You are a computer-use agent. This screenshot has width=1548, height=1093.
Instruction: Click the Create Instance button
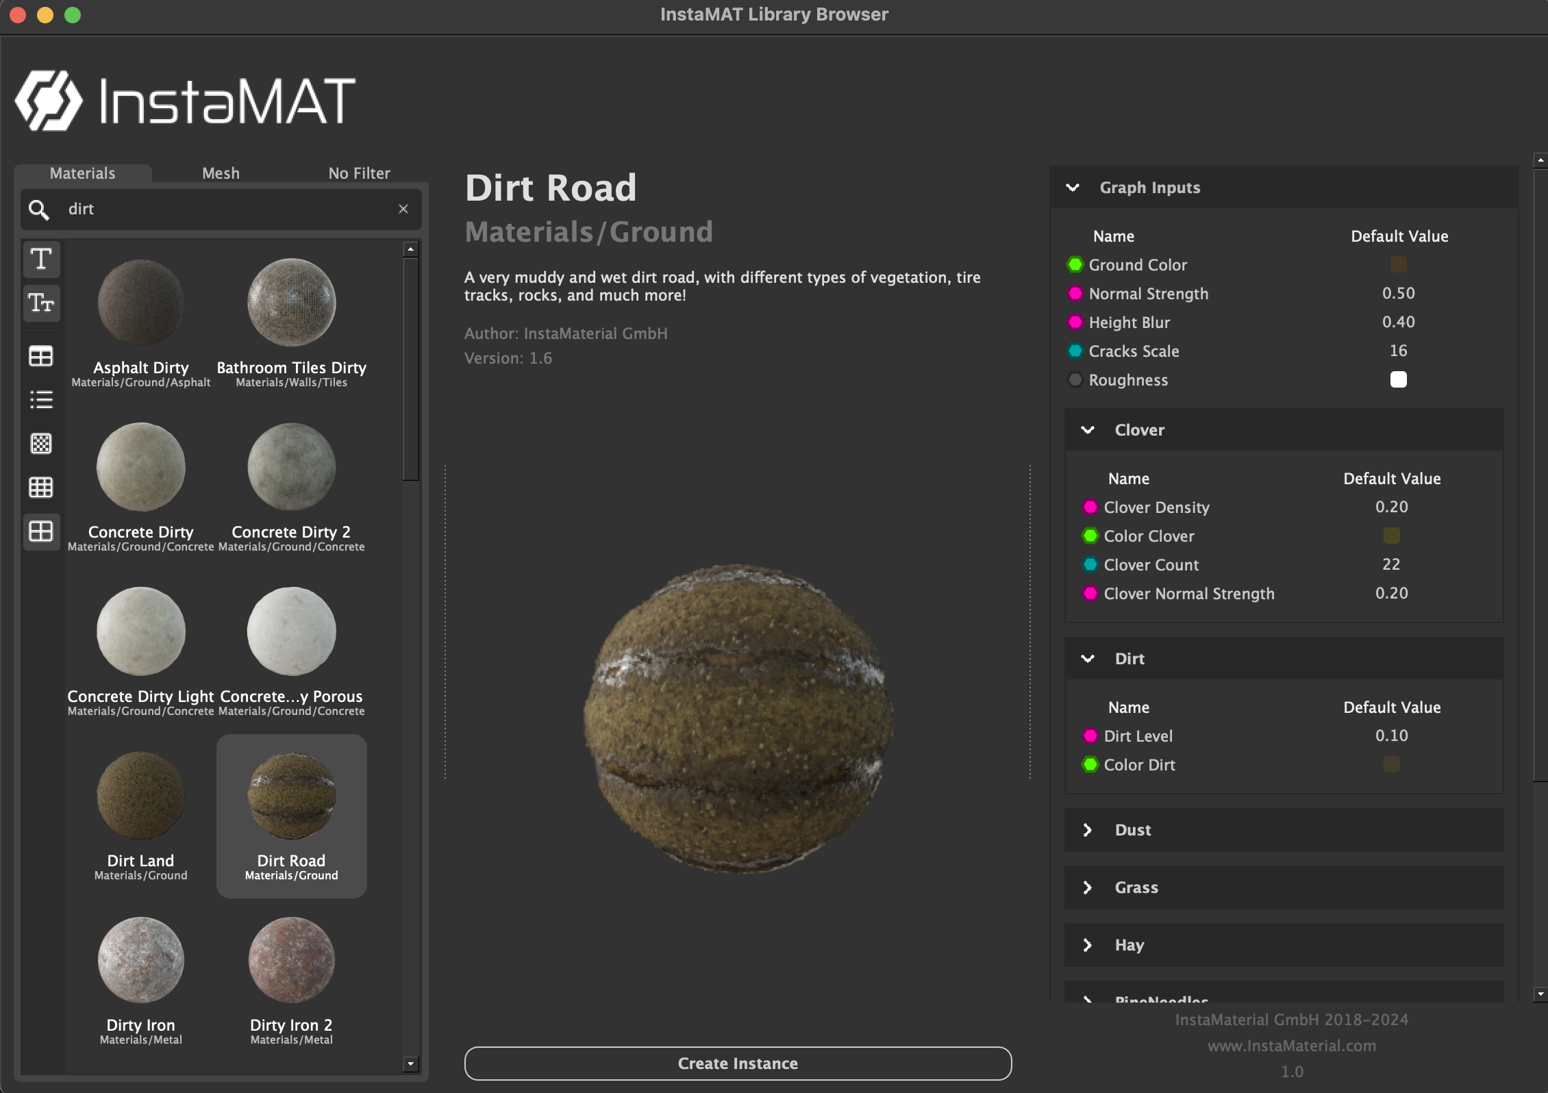point(738,1064)
